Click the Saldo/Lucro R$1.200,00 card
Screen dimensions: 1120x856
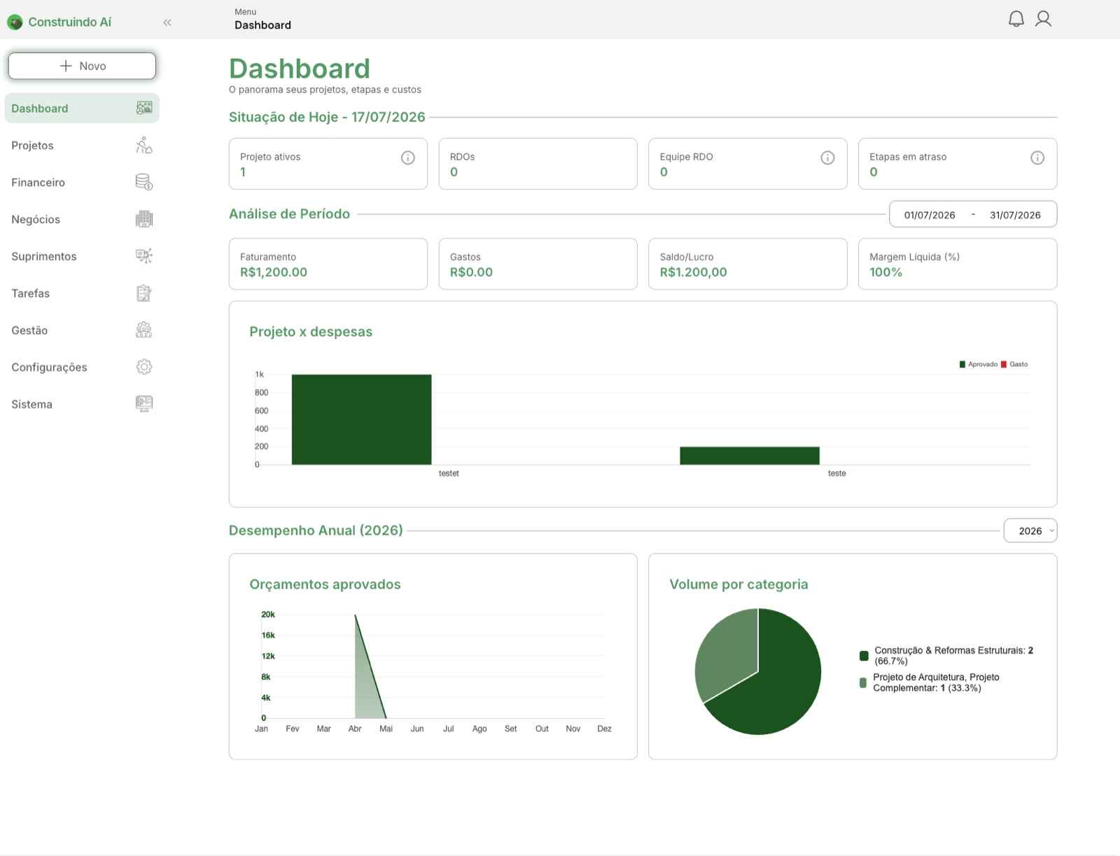748,264
